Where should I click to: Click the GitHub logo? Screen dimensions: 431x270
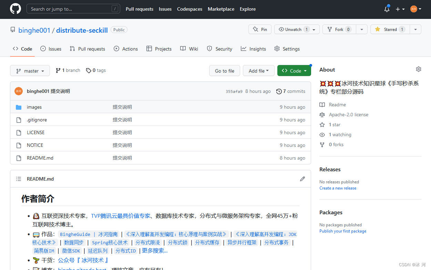click(15, 9)
